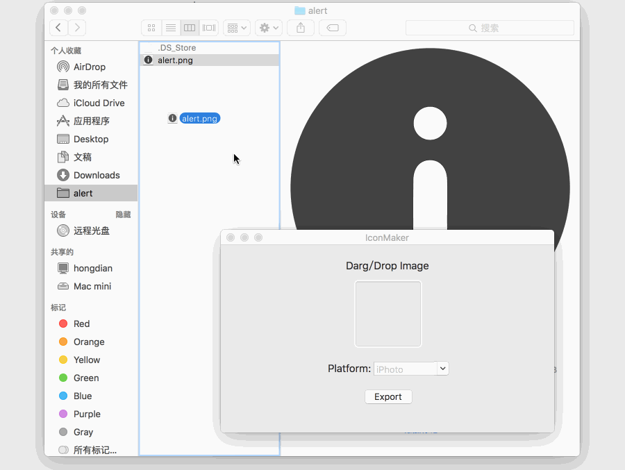
Task: Click the IconMaker image drop well
Action: tap(388, 314)
